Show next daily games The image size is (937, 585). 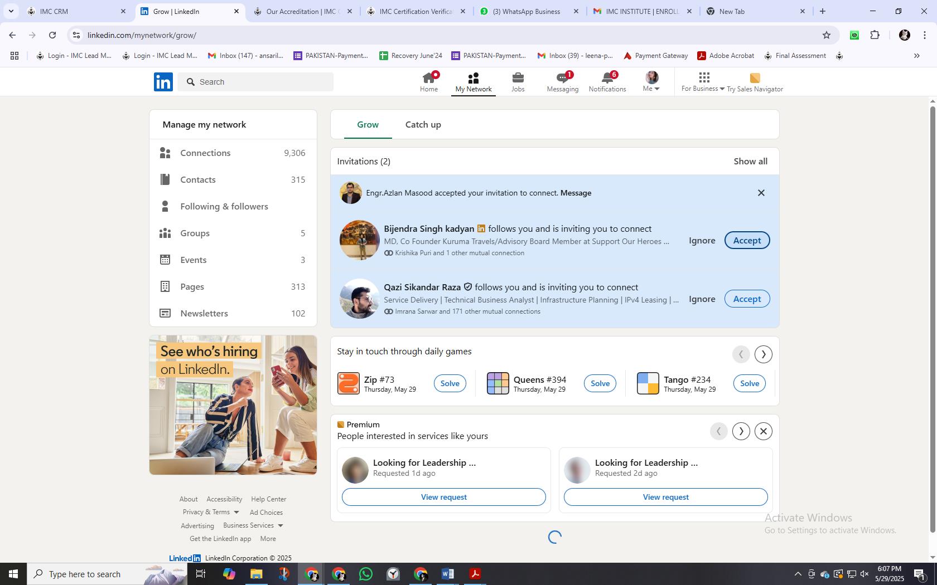(763, 354)
